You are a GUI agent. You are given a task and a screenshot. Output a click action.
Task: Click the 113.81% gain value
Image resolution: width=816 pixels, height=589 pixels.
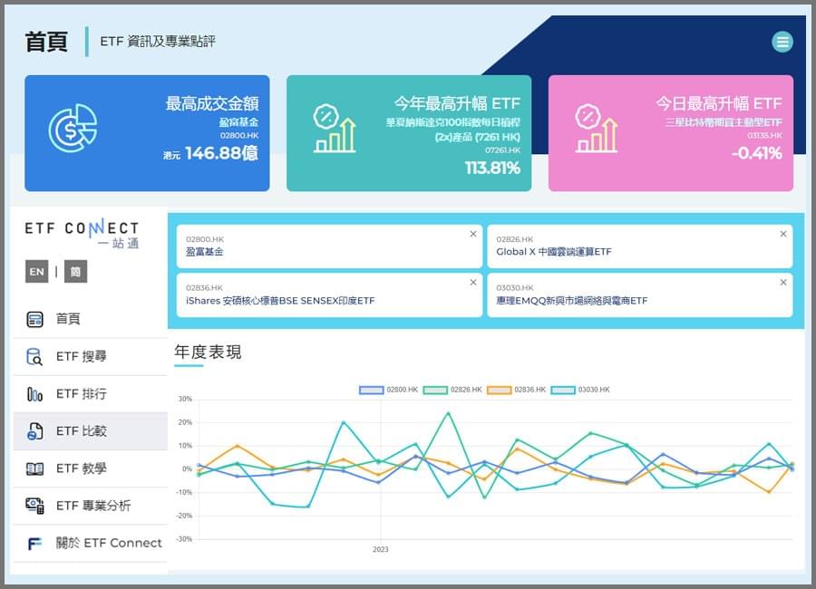click(x=492, y=168)
